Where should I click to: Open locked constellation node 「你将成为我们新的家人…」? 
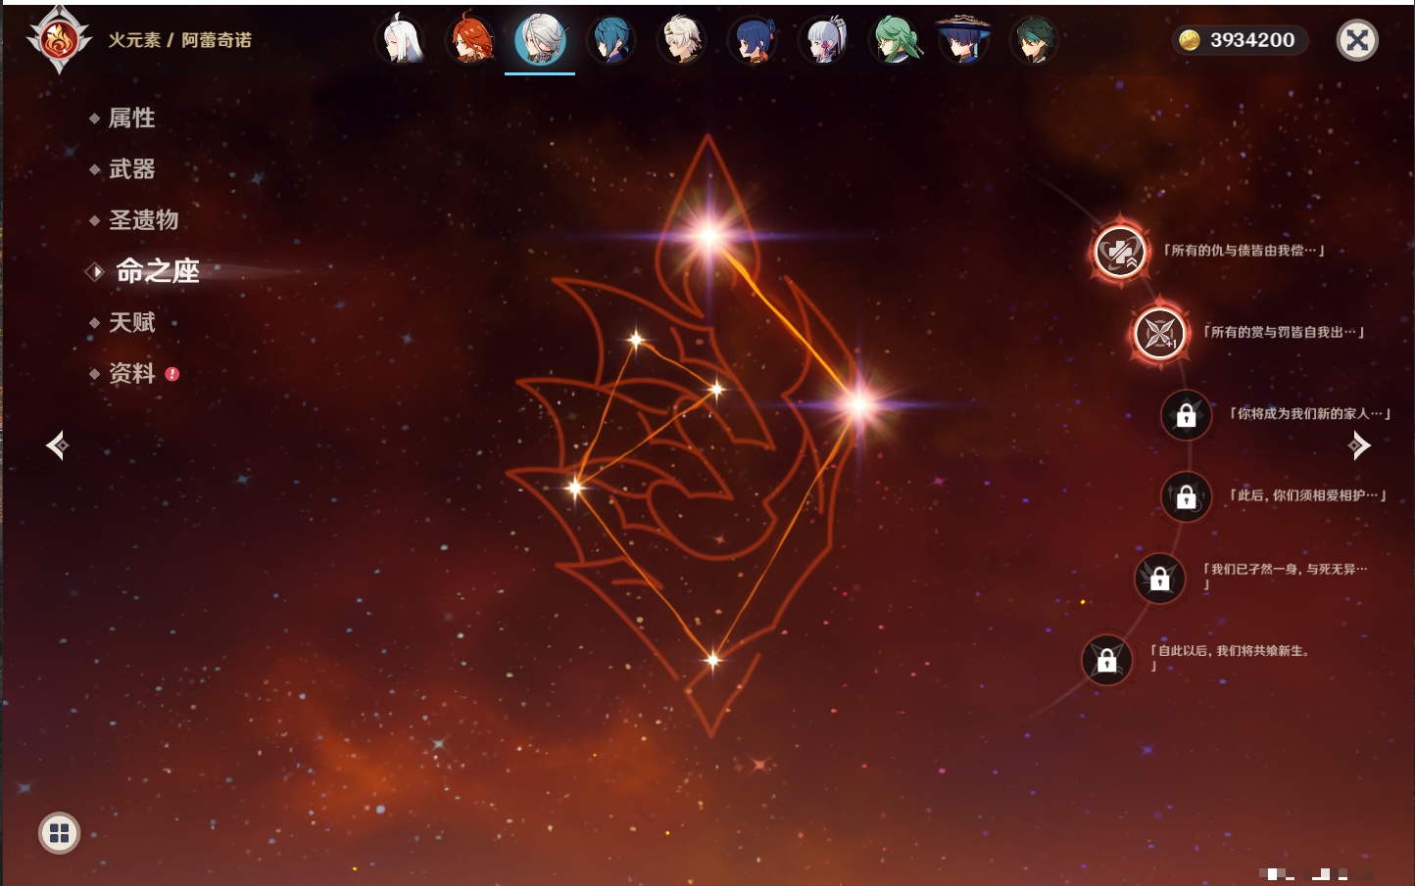(1186, 415)
